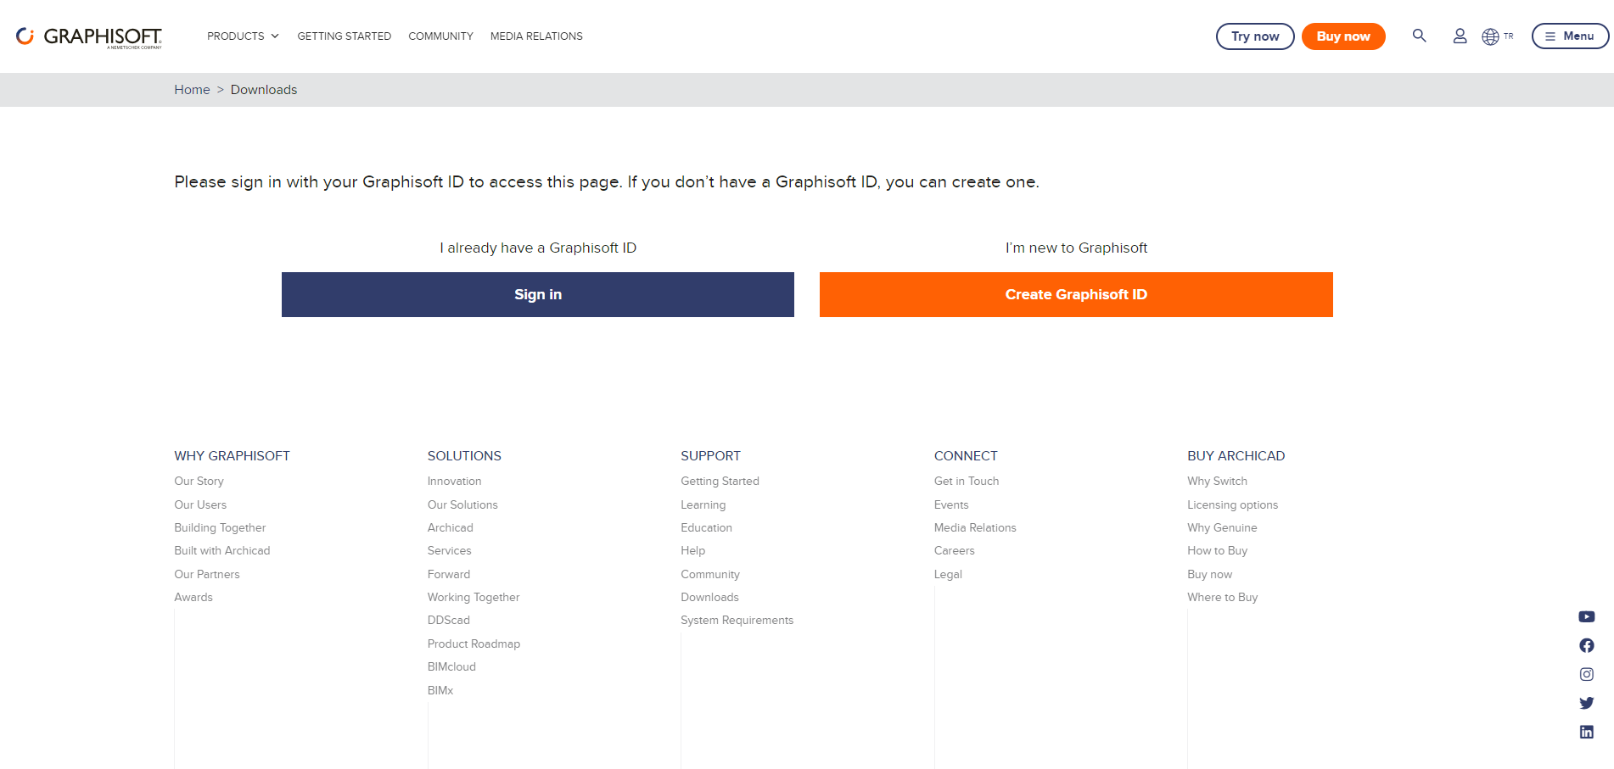Click the Graphisoft logo
The width and height of the screenshot is (1614, 769).
click(x=89, y=36)
